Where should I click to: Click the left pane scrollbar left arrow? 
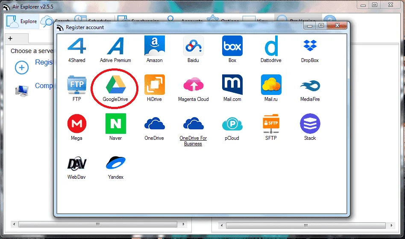pyautogui.click(x=14, y=224)
